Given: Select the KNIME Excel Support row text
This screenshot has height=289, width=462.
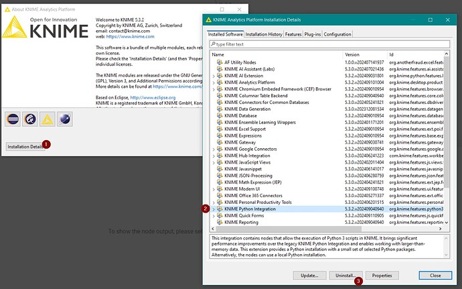Looking at the screenshot, I should (x=245, y=129).
